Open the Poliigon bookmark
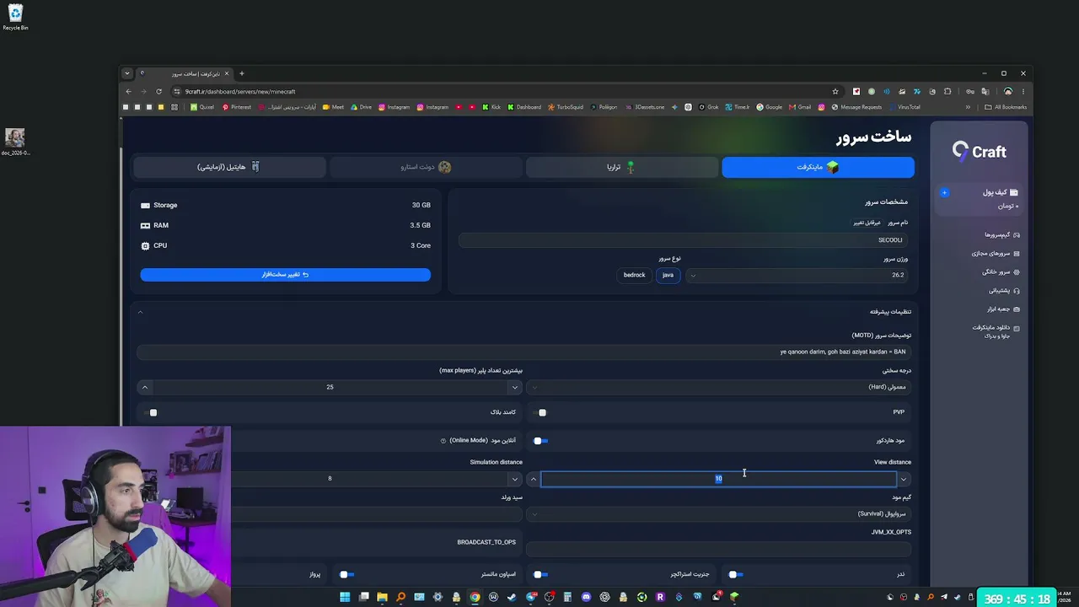This screenshot has width=1079, height=607. 604,107
